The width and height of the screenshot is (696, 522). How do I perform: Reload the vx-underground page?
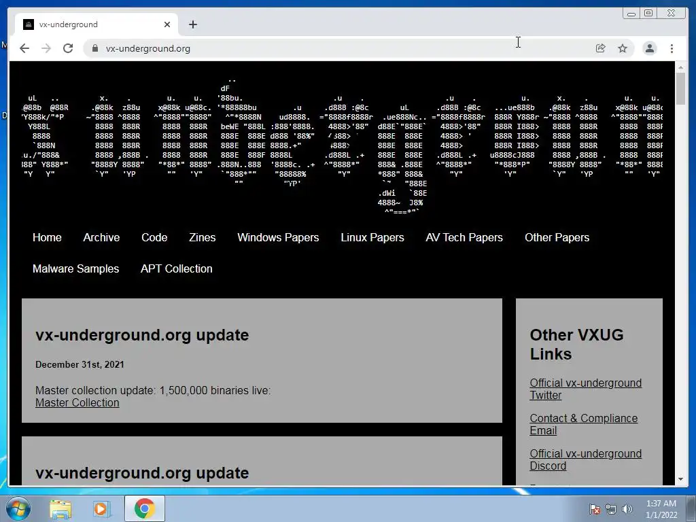[x=68, y=48]
